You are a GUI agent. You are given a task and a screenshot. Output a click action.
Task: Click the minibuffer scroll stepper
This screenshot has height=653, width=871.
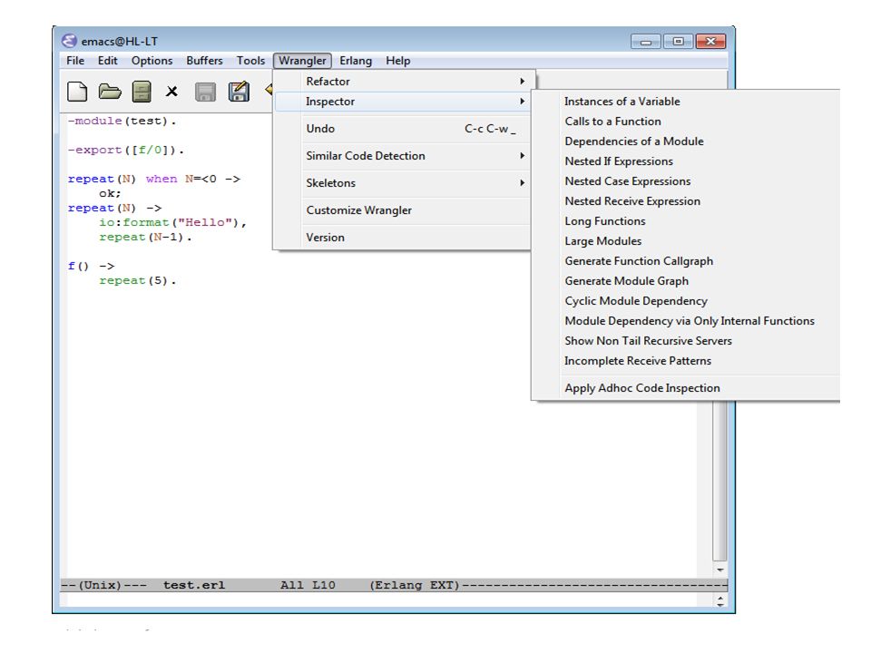pos(719,600)
